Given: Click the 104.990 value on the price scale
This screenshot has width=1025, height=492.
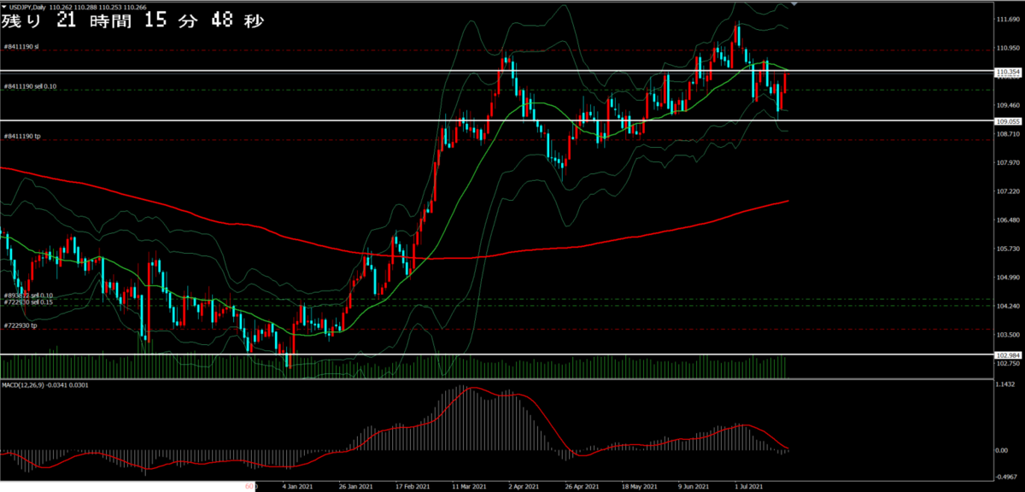Looking at the screenshot, I should [x=1009, y=277].
